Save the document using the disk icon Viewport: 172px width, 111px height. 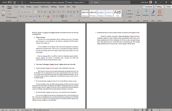point(15,2)
